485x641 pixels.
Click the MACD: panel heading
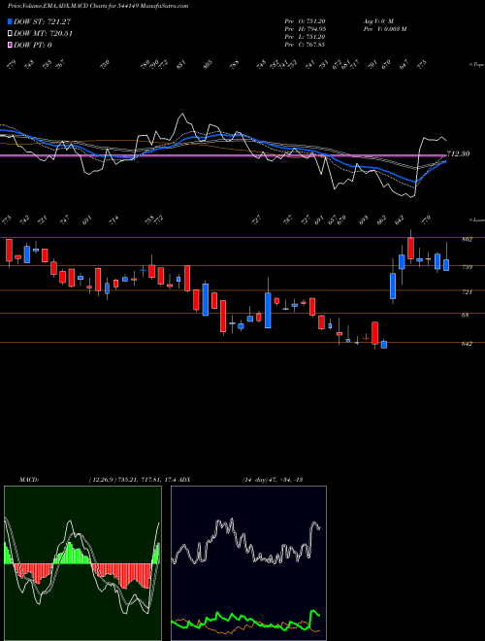29,480
